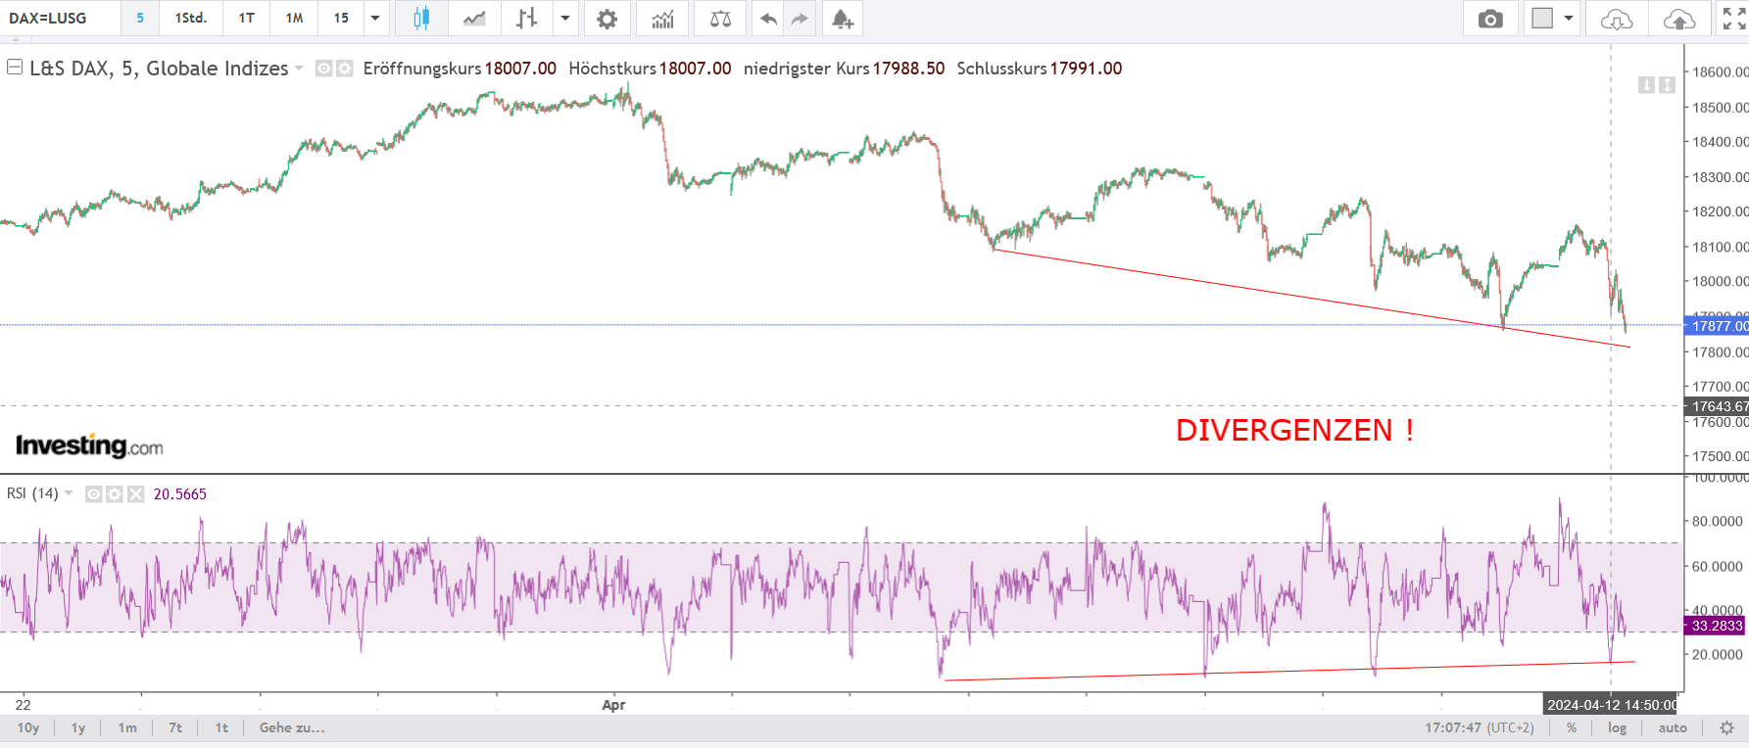The image size is (1749, 748).
Task: Select the 5-minute interval
Action: click(140, 19)
